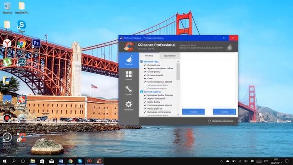This screenshot has width=293, height=165.
Task: Open the Registry (Реестр) section in the sidebar
Action: [x=129, y=76]
